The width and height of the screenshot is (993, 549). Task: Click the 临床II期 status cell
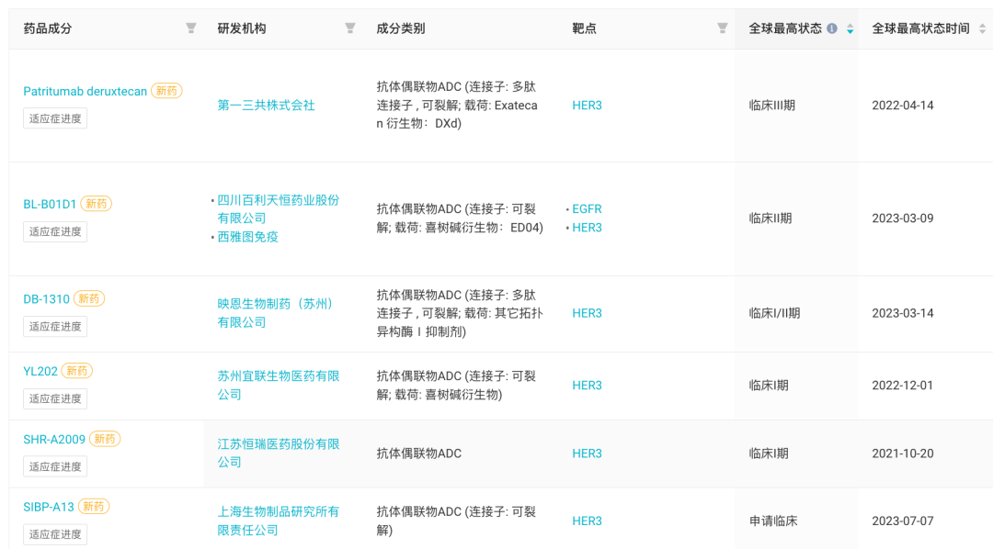(x=770, y=218)
